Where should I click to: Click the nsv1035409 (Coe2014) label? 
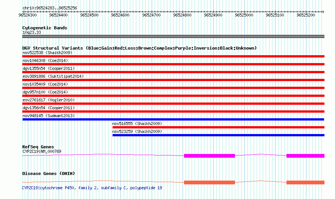[45, 84]
